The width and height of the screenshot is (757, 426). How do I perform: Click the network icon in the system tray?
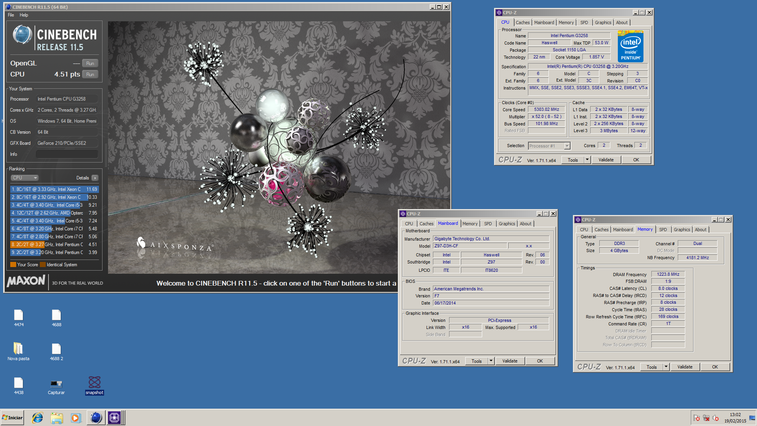[706, 418]
